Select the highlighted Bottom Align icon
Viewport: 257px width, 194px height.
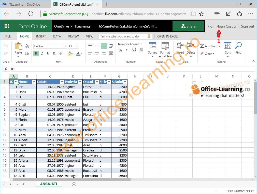coord(104,46)
